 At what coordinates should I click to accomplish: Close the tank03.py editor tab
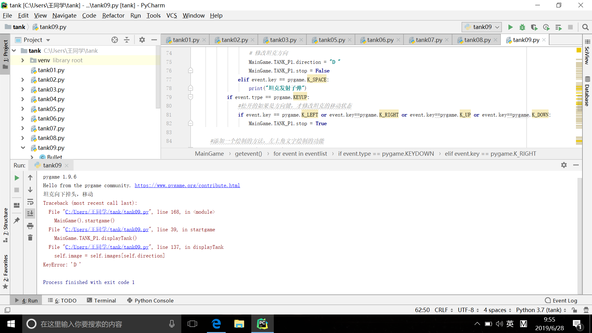click(x=301, y=40)
